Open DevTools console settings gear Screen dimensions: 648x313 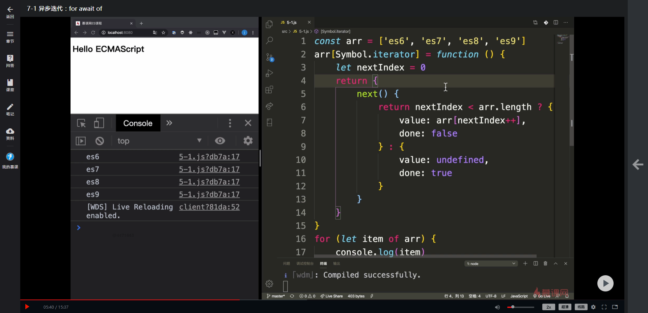248,140
